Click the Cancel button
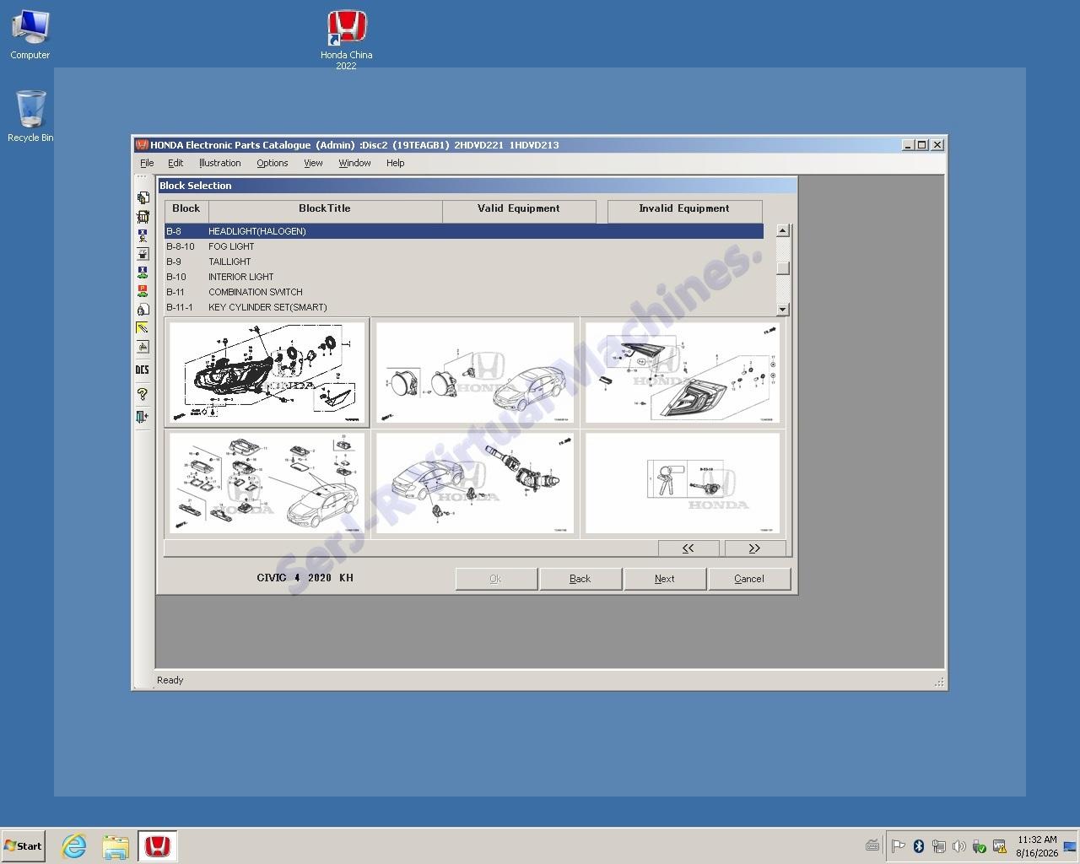Viewport: 1080px width, 864px height. point(749,579)
